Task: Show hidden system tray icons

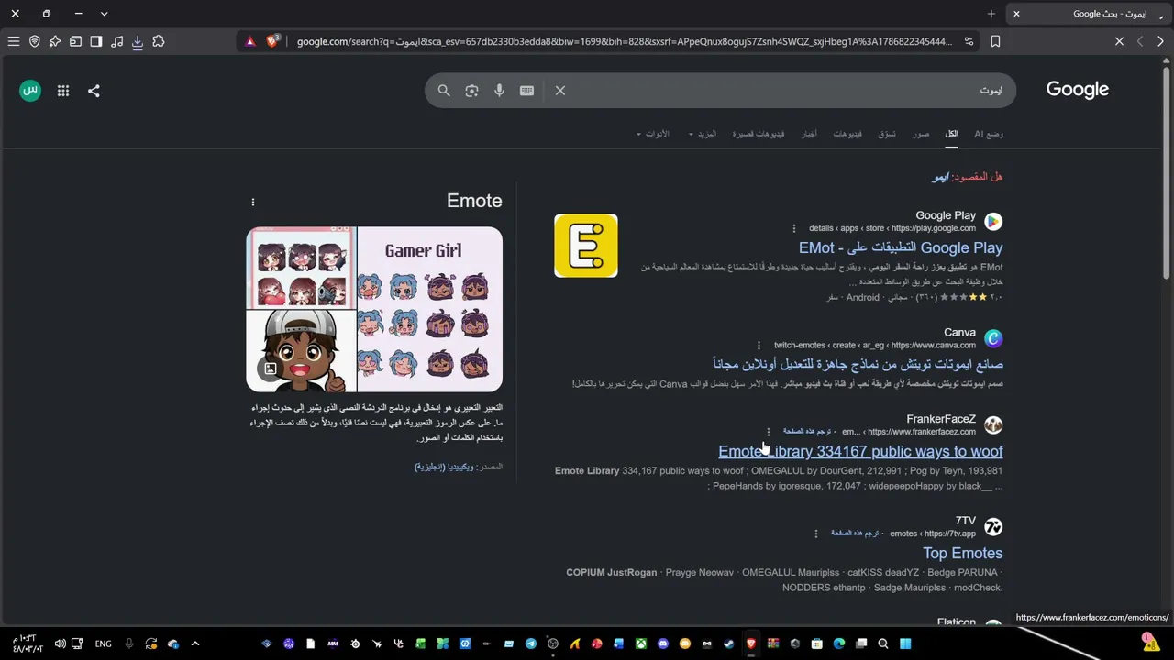Action: tap(195, 643)
